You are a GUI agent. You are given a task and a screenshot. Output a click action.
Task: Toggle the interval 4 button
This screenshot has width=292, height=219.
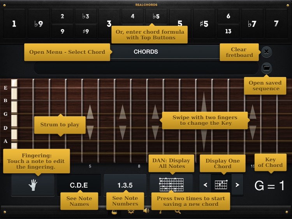click(x=132, y=16)
